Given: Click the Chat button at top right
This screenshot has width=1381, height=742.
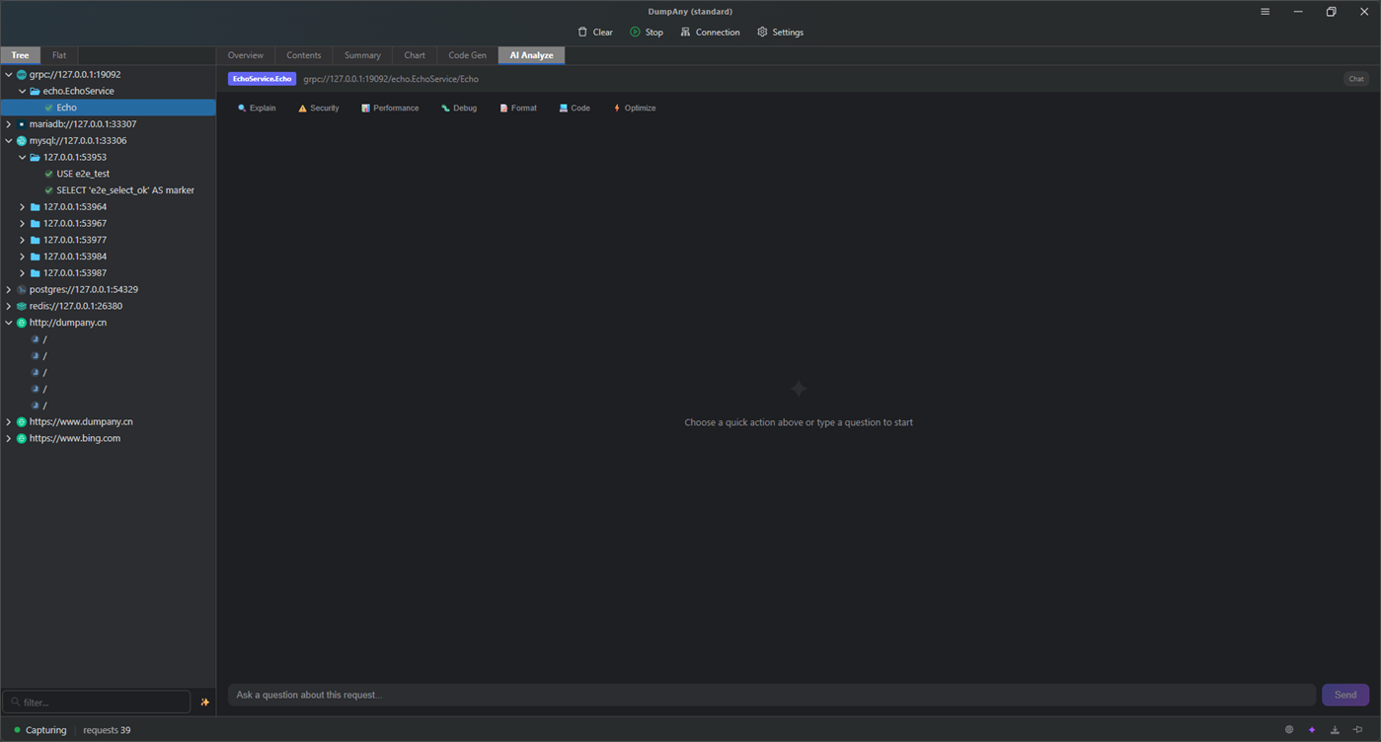Looking at the screenshot, I should (1356, 79).
